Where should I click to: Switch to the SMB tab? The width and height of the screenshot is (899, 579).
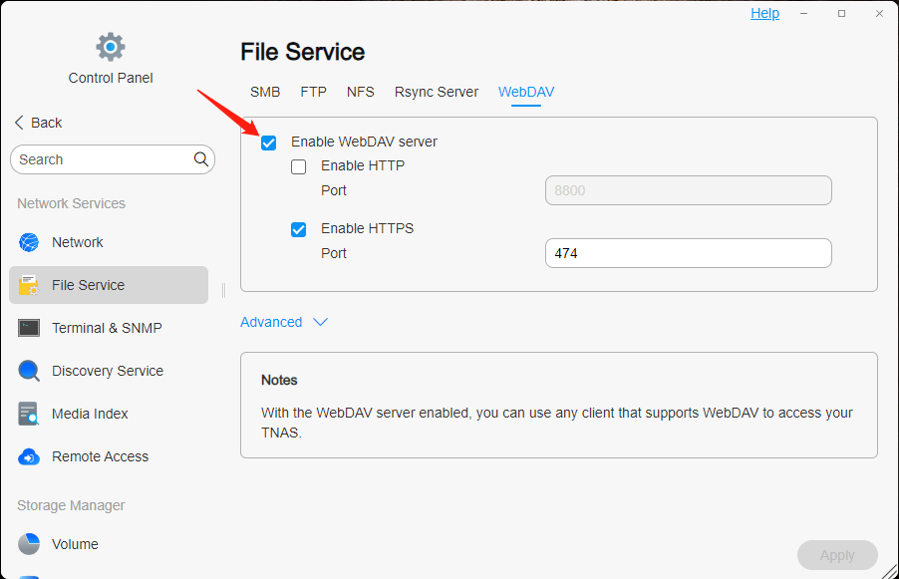coord(265,92)
